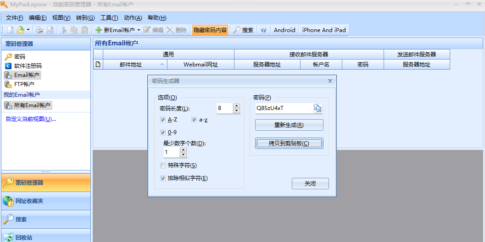Viewport: 485px width, 242px height.
Task: Open the 视图(V) menu
Action: pyautogui.click(x=61, y=18)
